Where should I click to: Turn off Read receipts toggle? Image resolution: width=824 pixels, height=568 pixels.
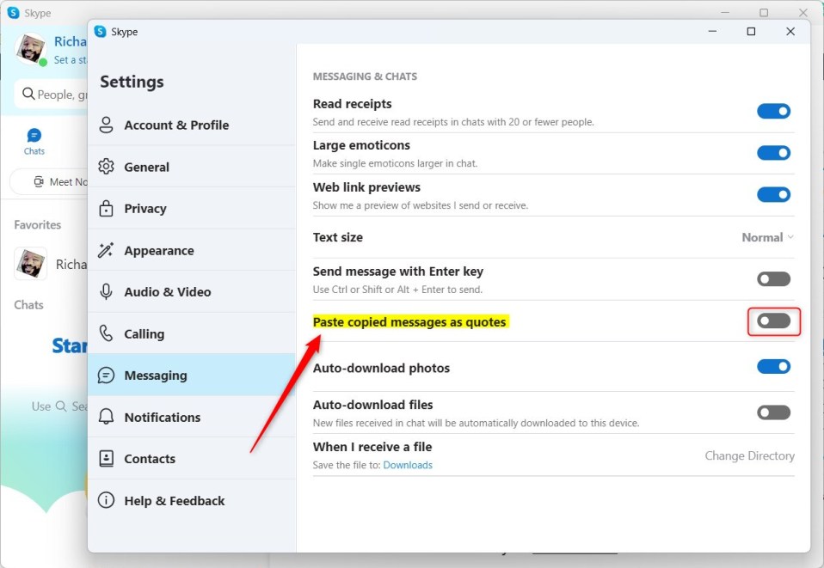tap(773, 112)
